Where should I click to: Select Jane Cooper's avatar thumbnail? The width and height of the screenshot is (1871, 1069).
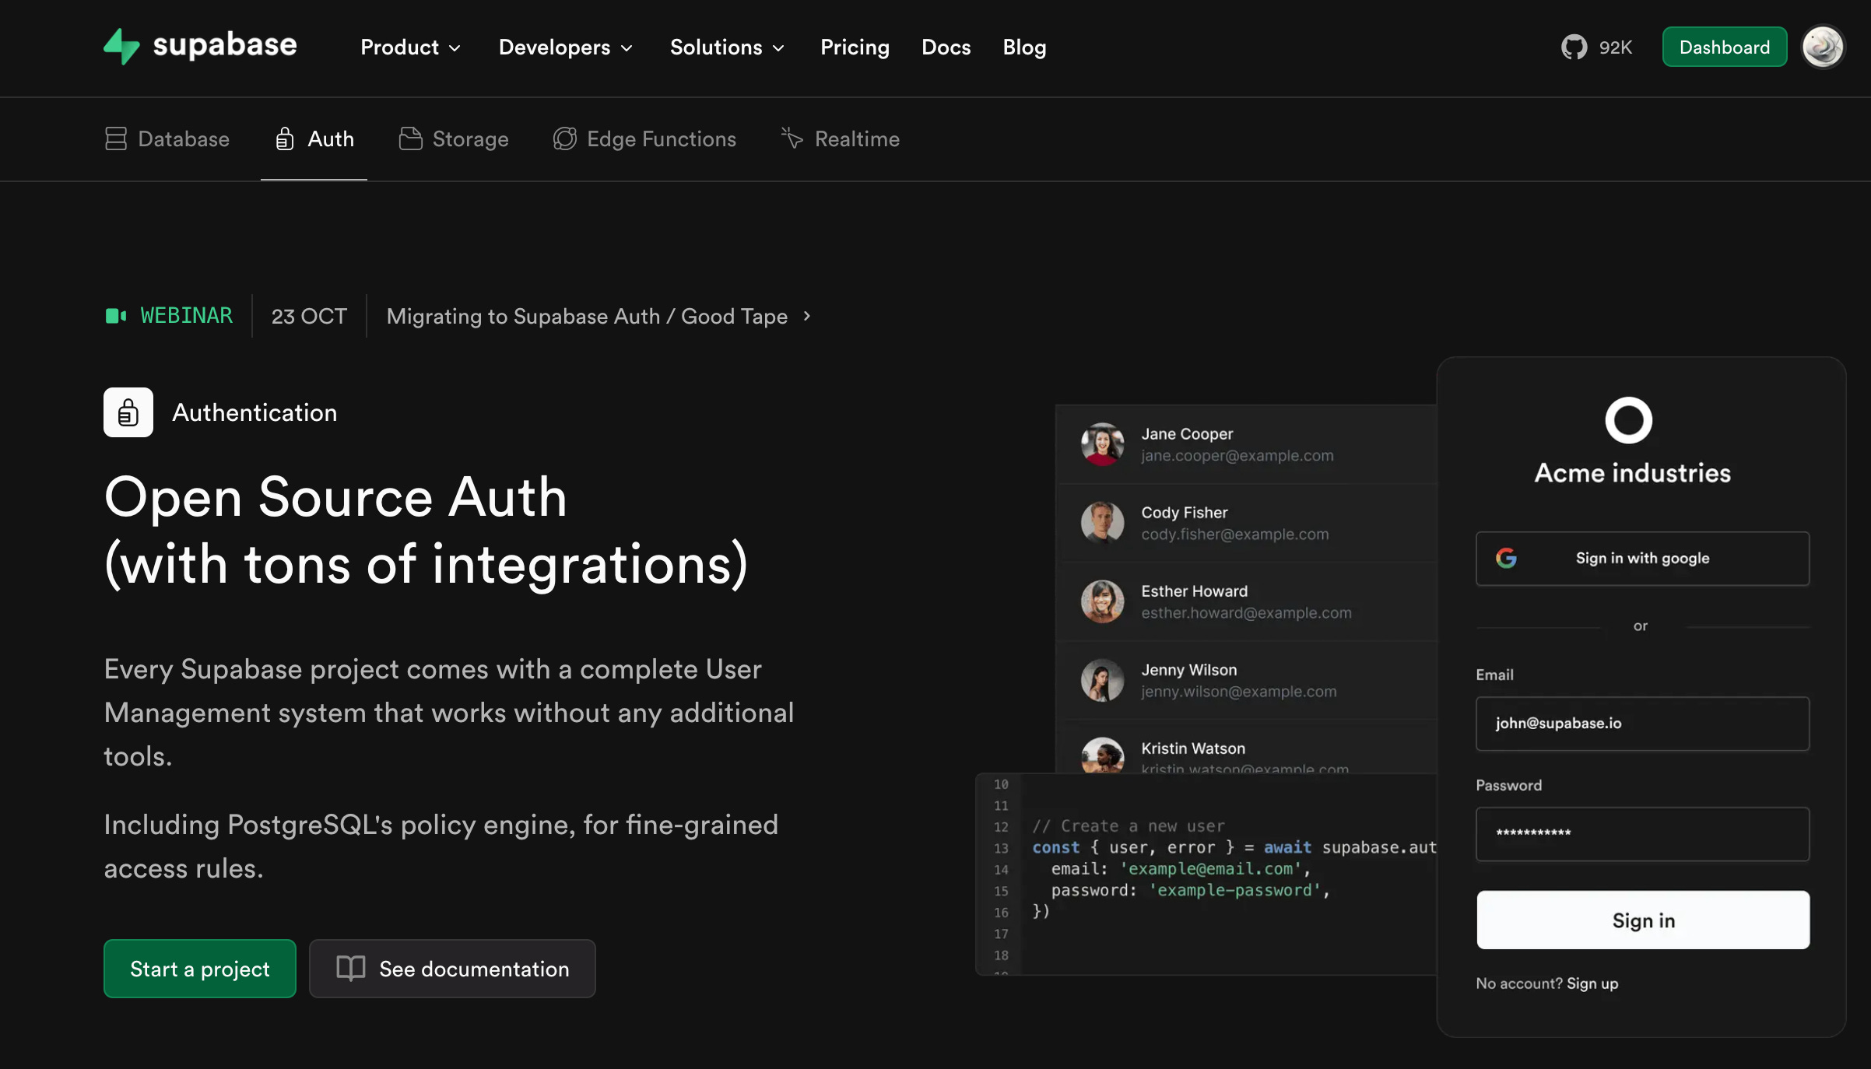coord(1102,444)
